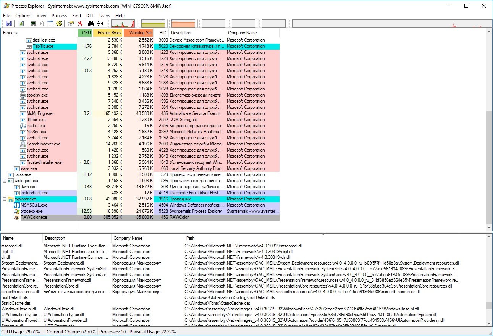The height and width of the screenshot is (336, 493).
Task: Sort by the Private Bytes column header
Action: pyautogui.click(x=109, y=33)
